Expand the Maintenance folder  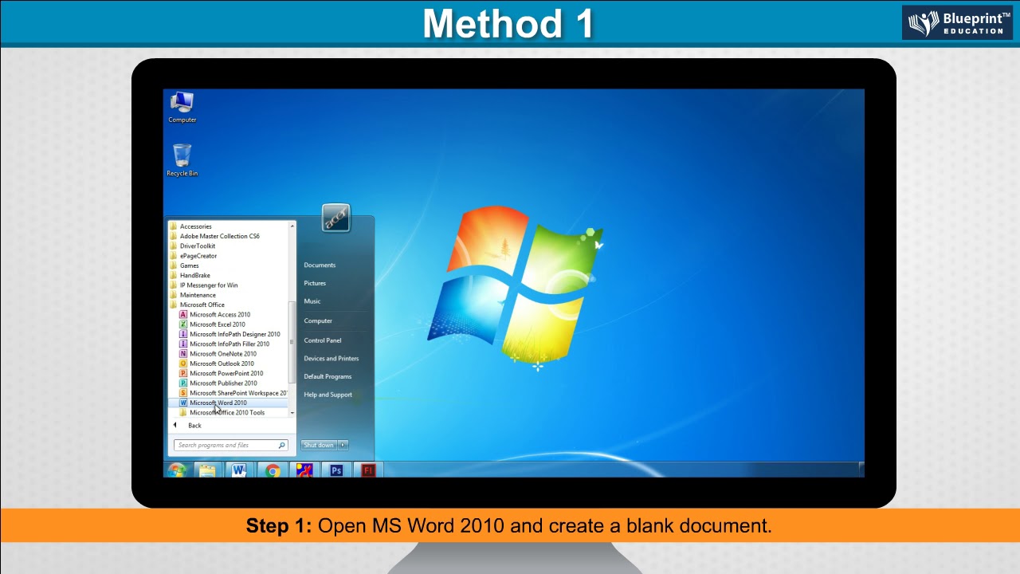click(193, 295)
